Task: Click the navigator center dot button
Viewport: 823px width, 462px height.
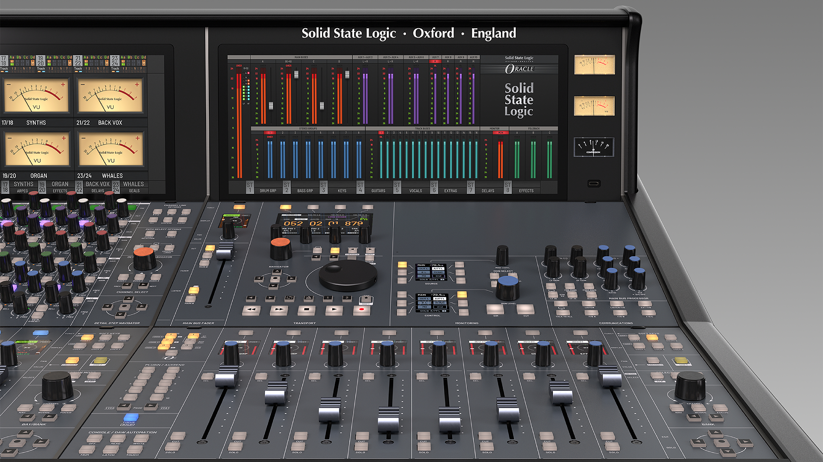Action: point(275,278)
